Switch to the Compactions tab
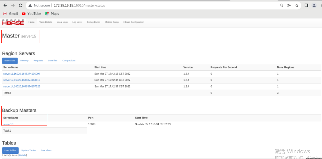This screenshot has height=159, width=322. click(x=69, y=61)
